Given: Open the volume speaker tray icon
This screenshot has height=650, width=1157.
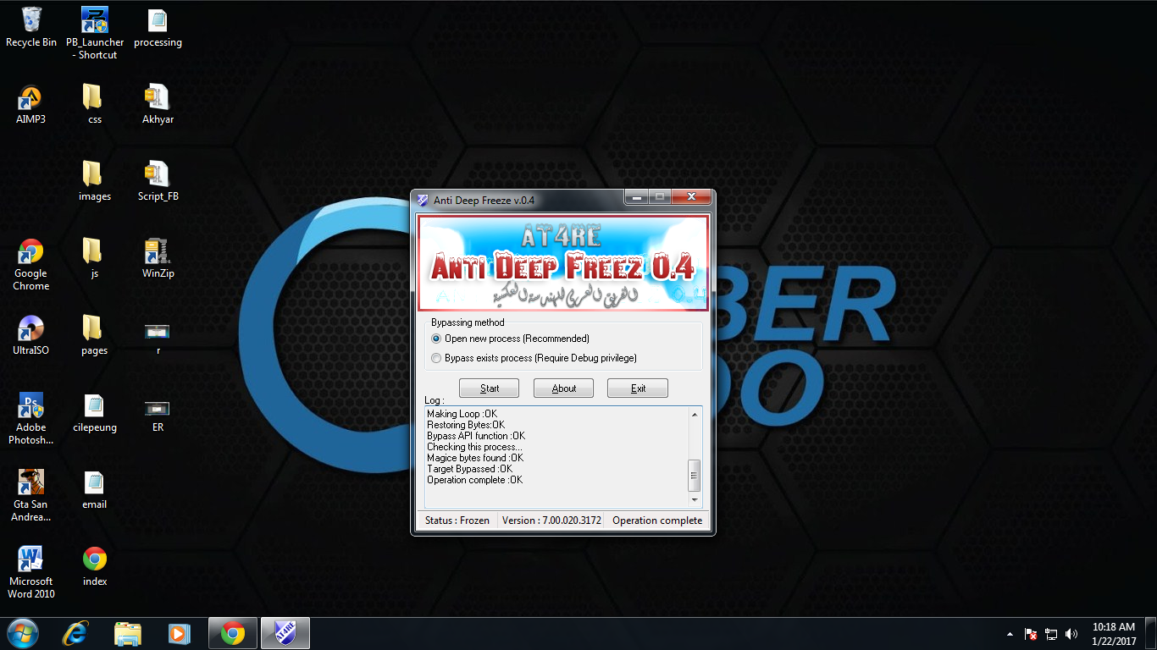Looking at the screenshot, I should click(1071, 634).
